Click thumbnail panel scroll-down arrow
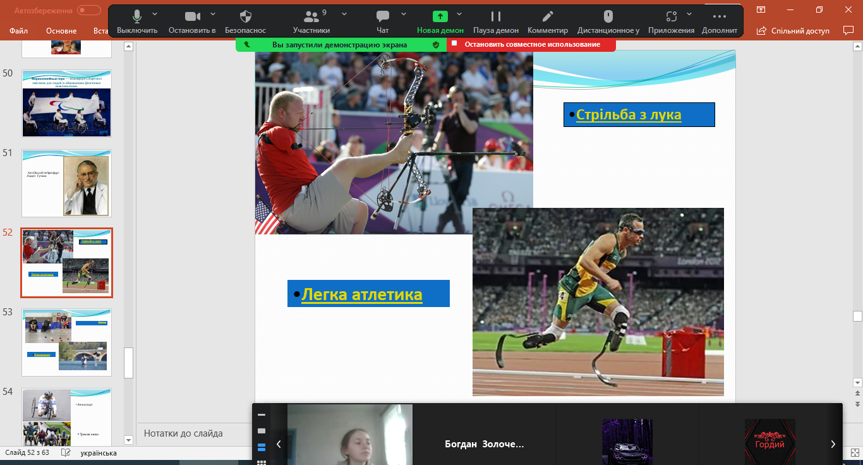This screenshot has width=863, height=465. pyautogui.click(x=129, y=439)
